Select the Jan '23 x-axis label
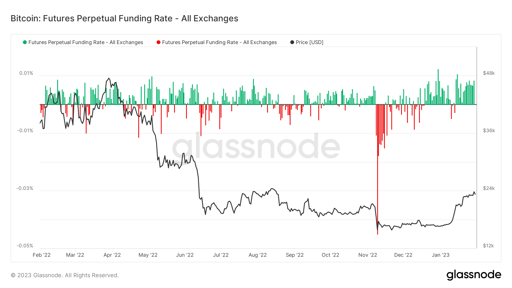This screenshot has height=288, width=512. (440, 255)
